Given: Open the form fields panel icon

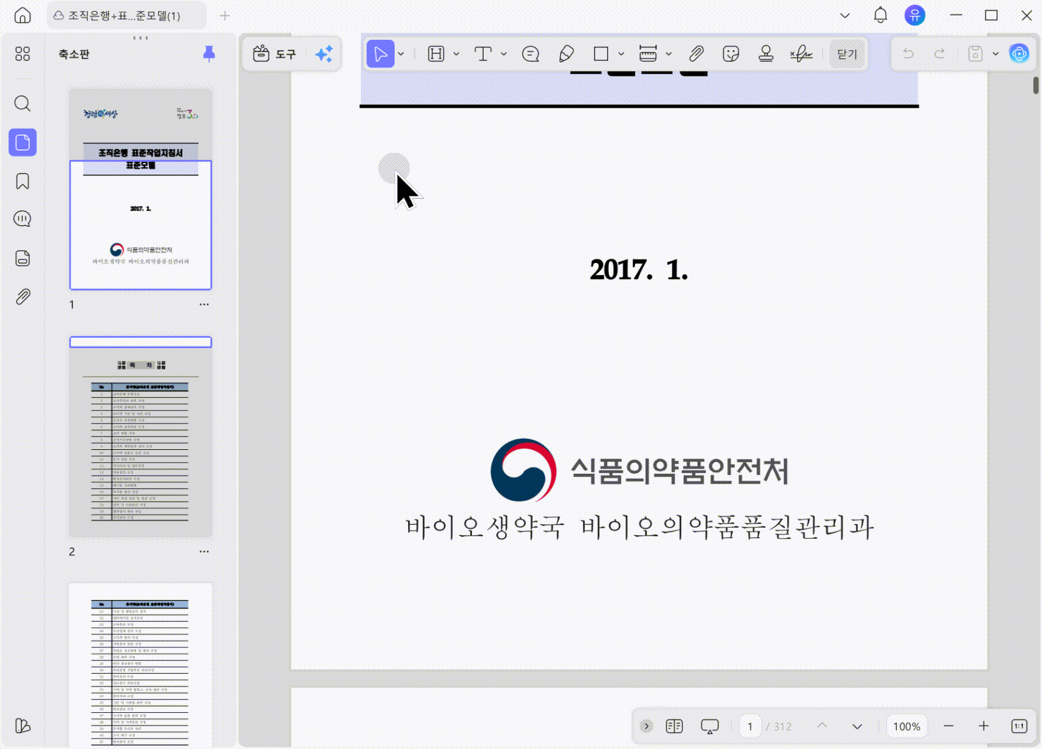Looking at the screenshot, I should (x=23, y=258).
